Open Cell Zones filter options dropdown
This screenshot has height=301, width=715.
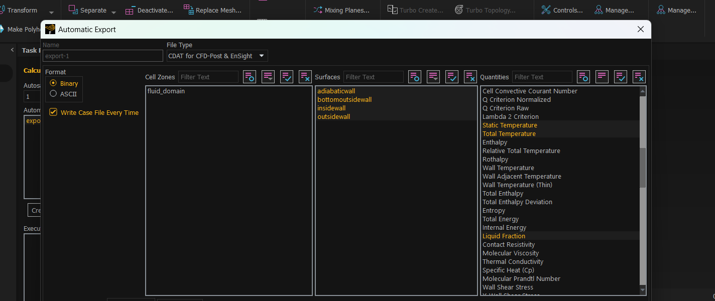[x=268, y=77]
